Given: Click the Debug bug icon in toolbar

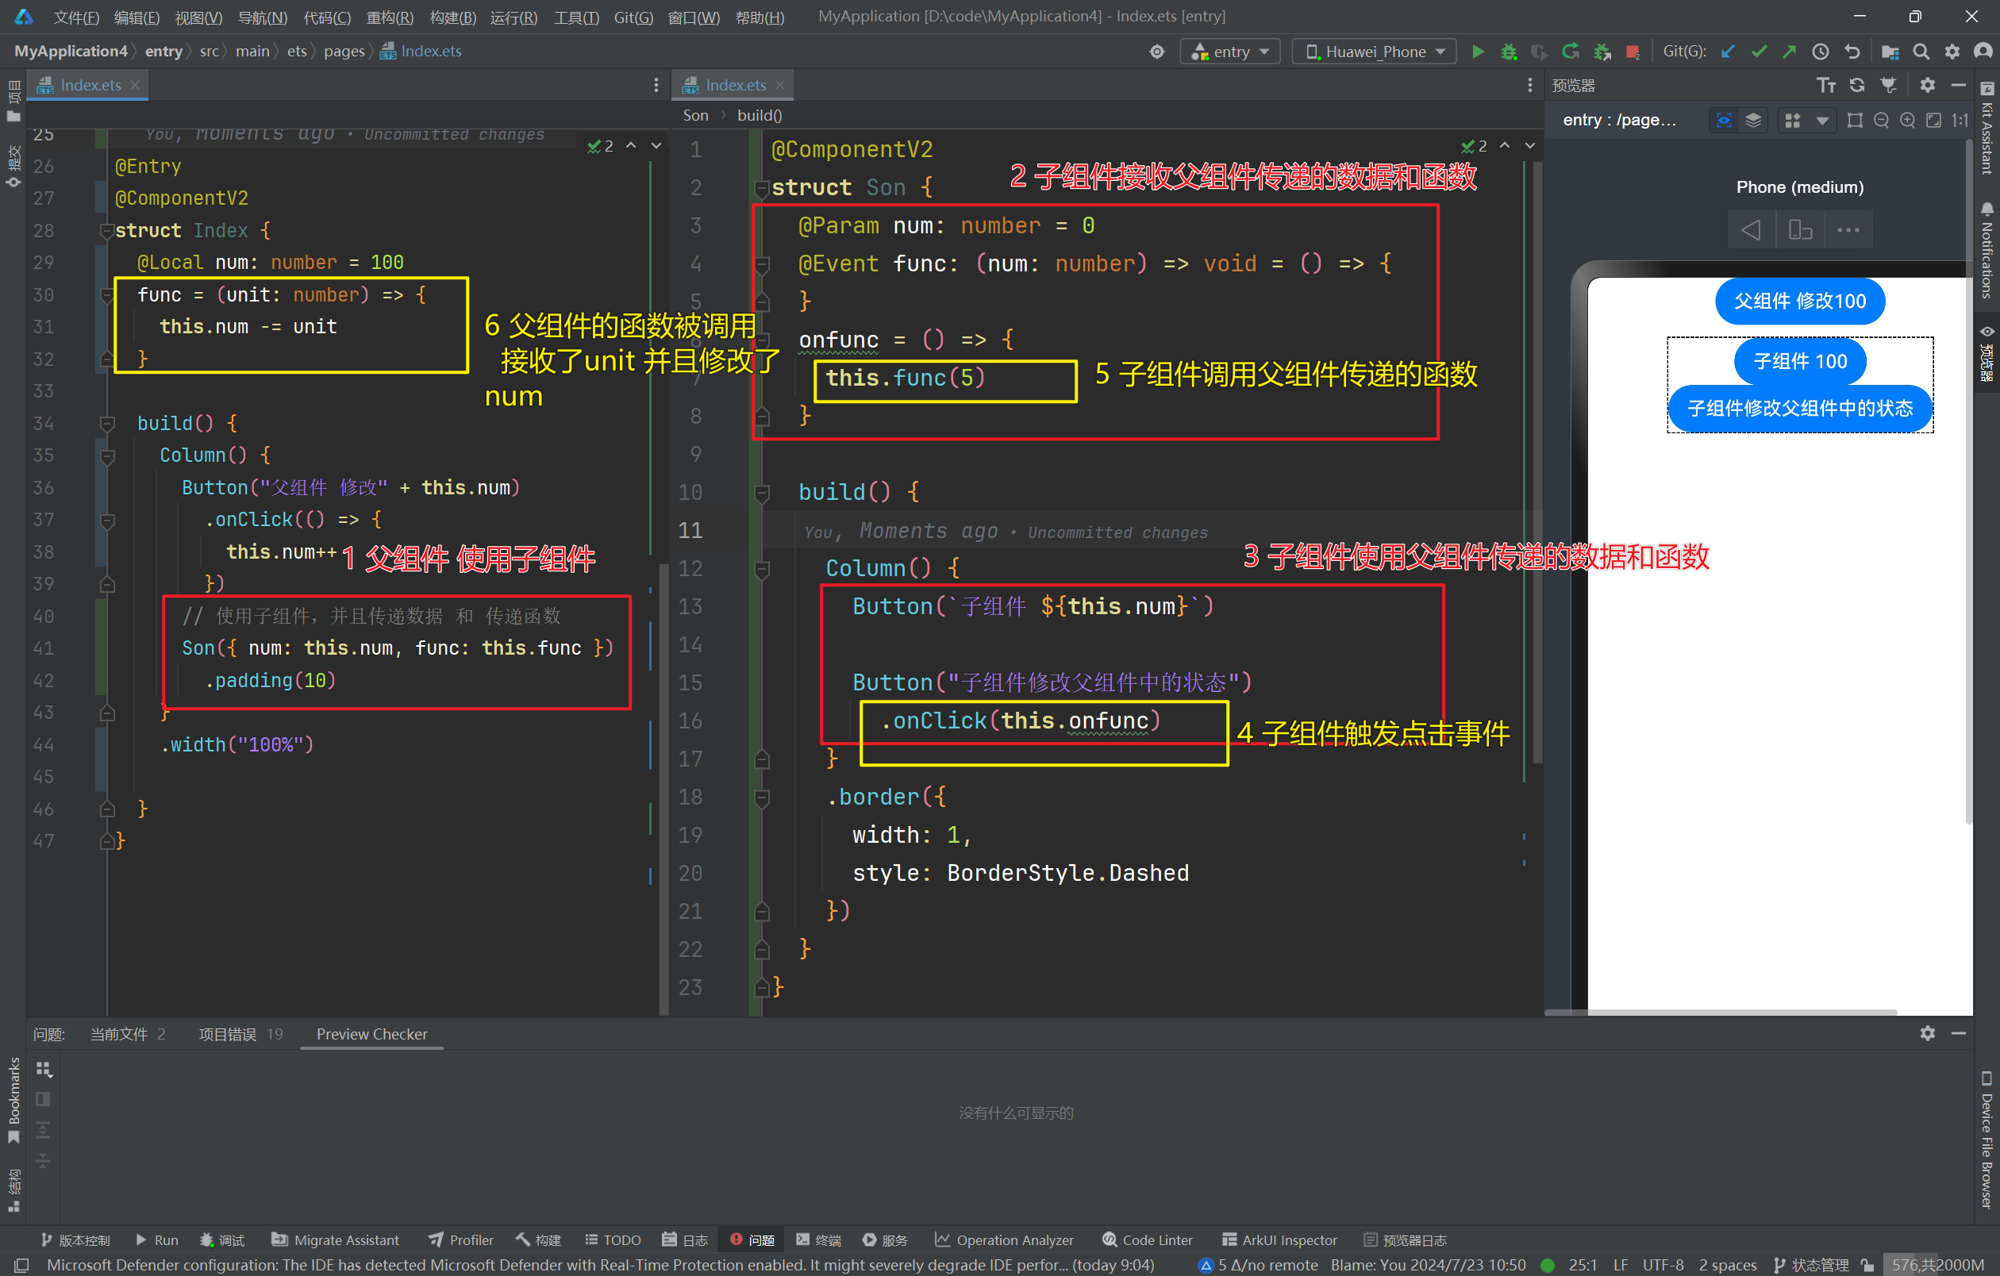Looking at the screenshot, I should [x=1508, y=52].
